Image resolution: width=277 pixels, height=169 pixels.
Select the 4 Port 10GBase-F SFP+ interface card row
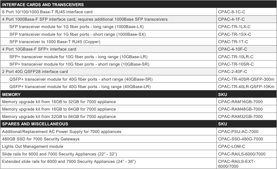point(138,49)
